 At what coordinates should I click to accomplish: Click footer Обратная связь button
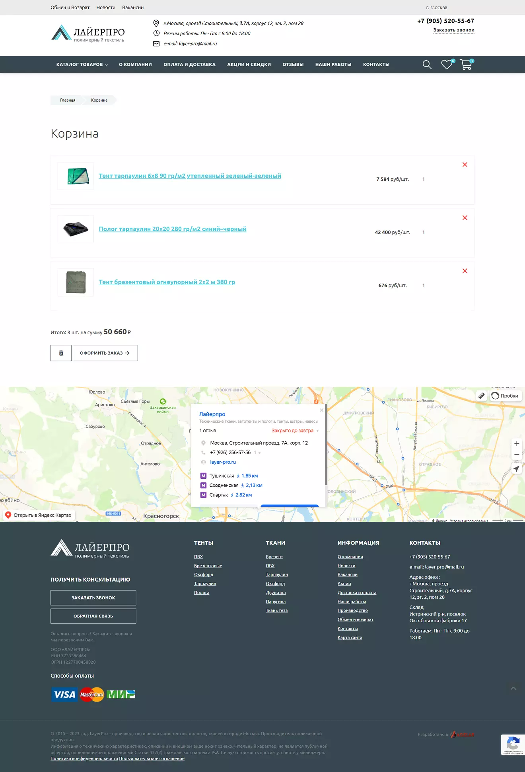click(93, 616)
